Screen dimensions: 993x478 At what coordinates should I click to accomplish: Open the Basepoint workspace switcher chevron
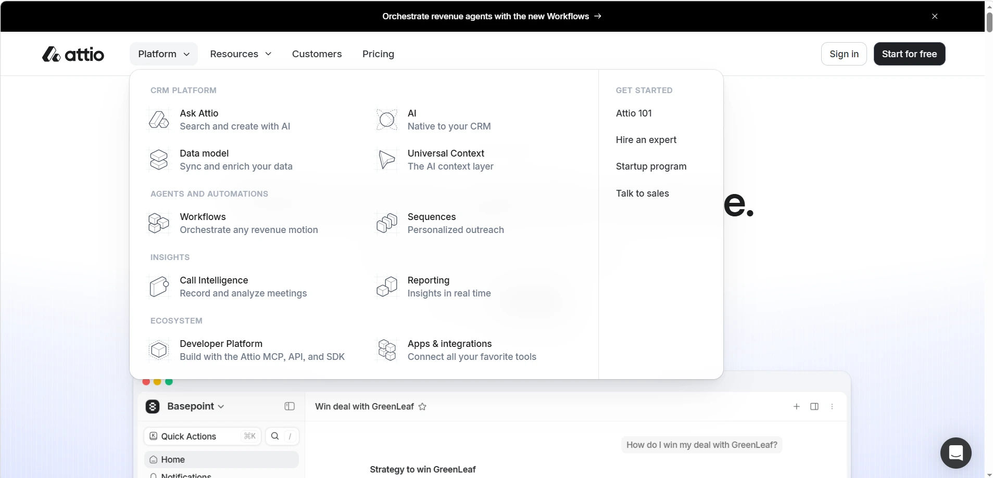pyautogui.click(x=221, y=407)
